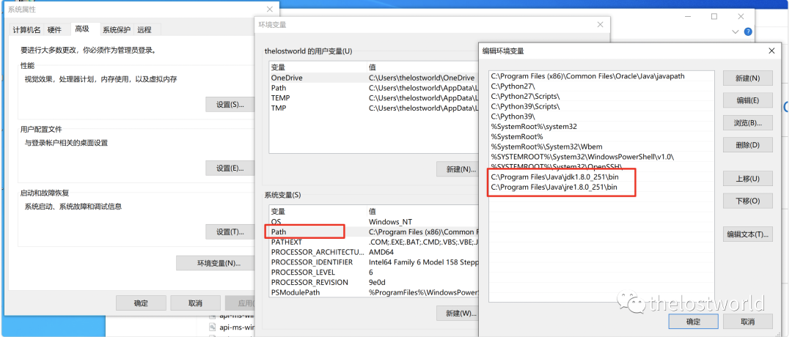The image size is (792, 337).
Task: Select the TMP user variable
Action: [x=374, y=108]
